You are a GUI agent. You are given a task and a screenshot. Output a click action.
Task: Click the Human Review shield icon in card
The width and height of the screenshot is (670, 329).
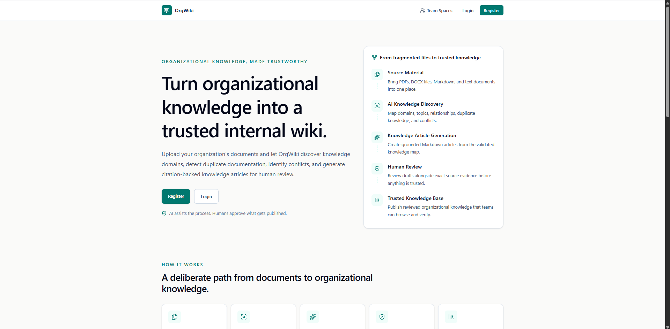pos(377,169)
